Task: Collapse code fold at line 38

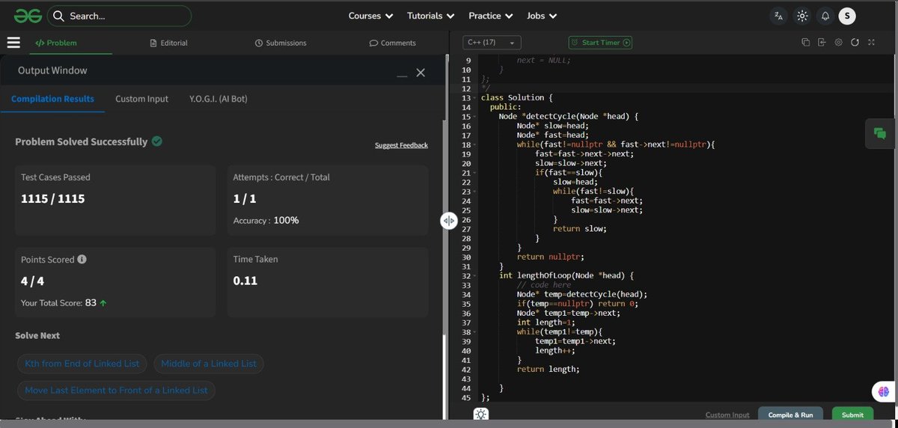Action: pyautogui.click(x=474, y=331)
